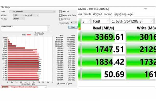
Task: Click the write result starting with 3016
Action: [x=141, y=37]
